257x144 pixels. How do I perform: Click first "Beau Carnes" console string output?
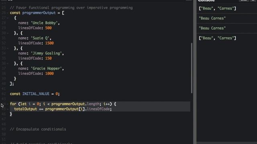tap(212, 18)
